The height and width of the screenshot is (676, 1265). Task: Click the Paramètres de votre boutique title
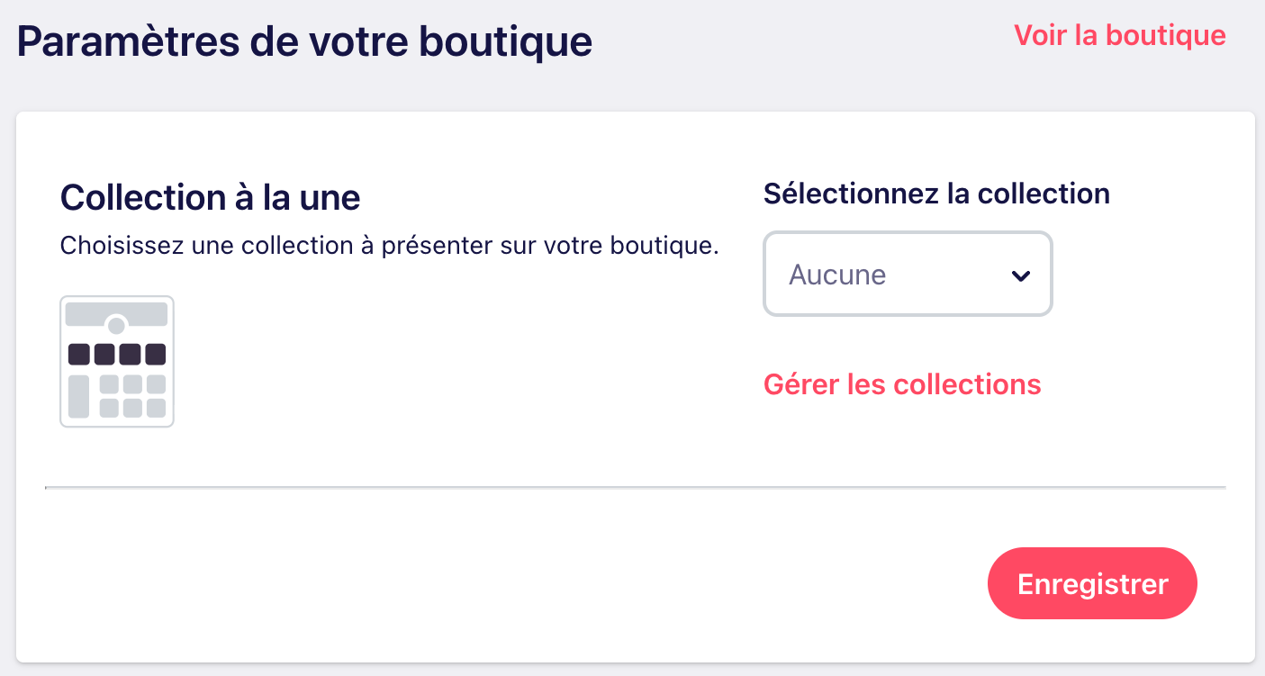coord(303,41)
